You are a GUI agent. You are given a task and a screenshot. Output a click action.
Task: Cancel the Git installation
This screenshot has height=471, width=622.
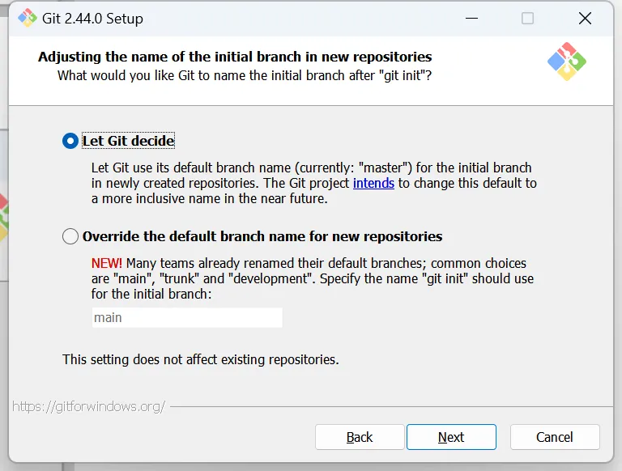[555, 437]
